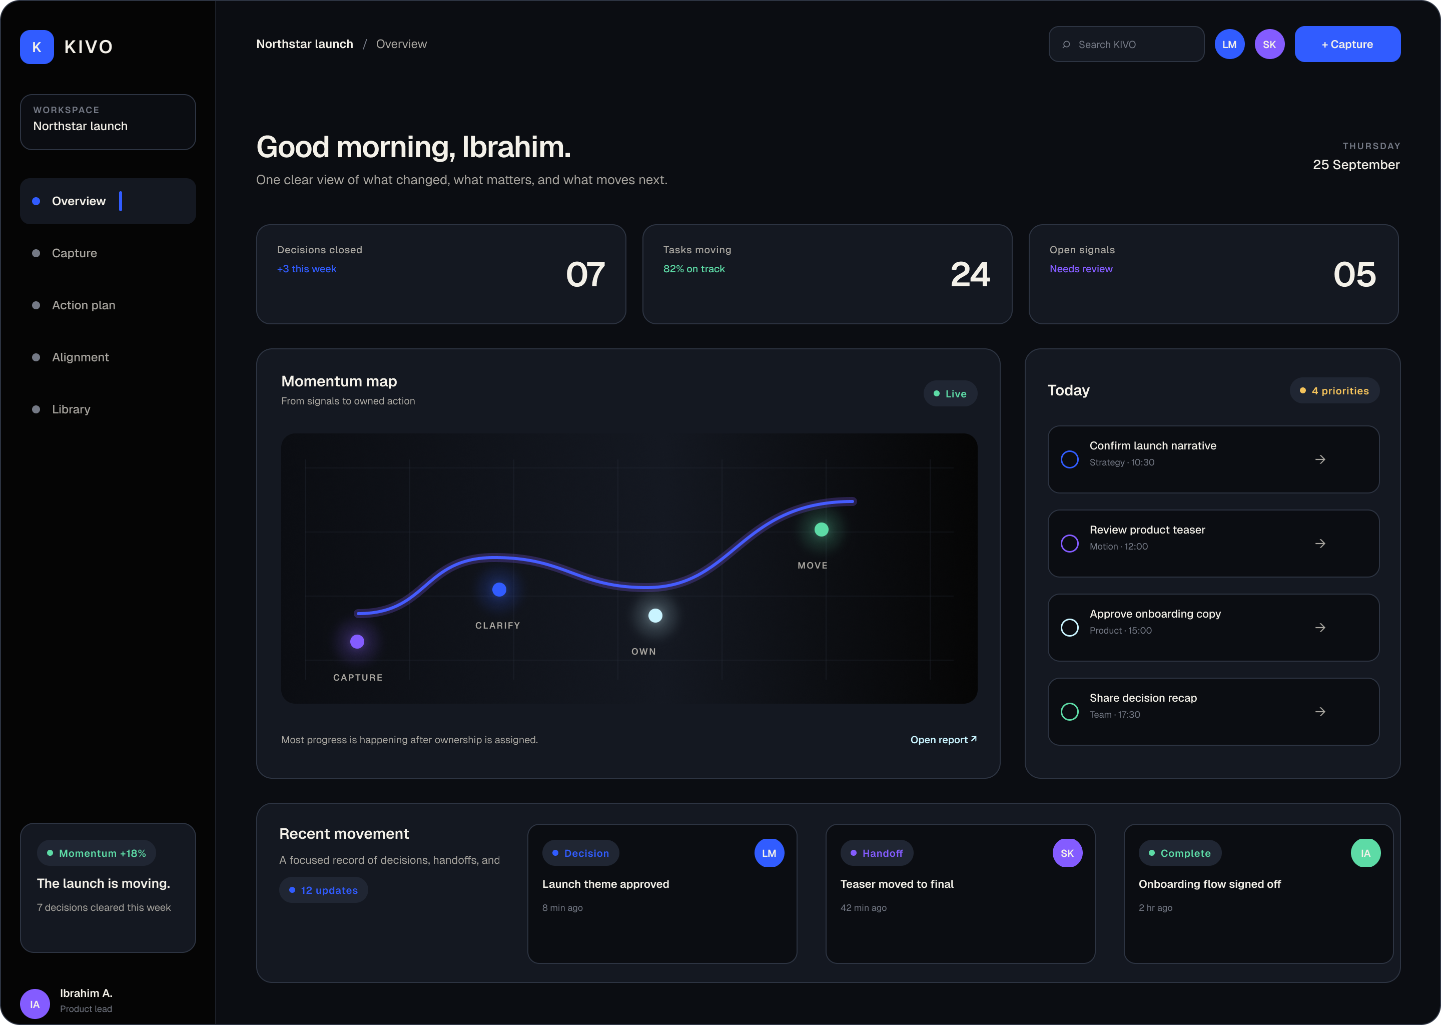Click the Handoff tag
The image size is (1441, 1025).
[x=876, y=853]
